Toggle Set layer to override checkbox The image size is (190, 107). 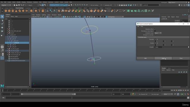[155, 35]
